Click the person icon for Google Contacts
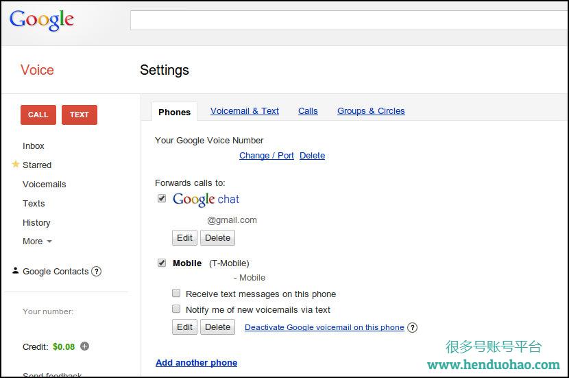Image resolution: width=569 pixels, height=378 pixels. pos(15,270)
